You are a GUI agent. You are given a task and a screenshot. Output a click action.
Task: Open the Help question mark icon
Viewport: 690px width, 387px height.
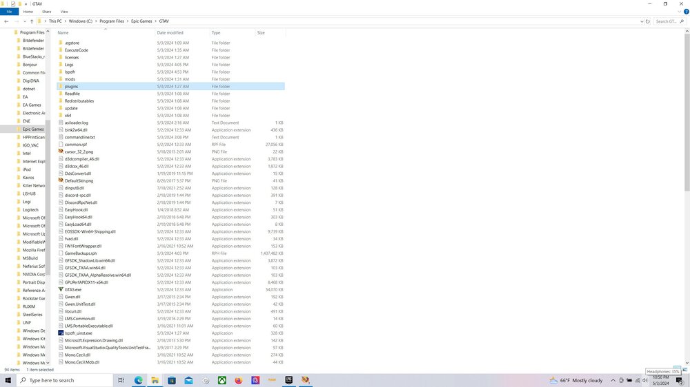pos(686,12)
